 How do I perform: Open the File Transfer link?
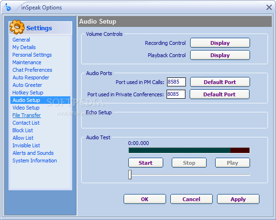[26, 115]
